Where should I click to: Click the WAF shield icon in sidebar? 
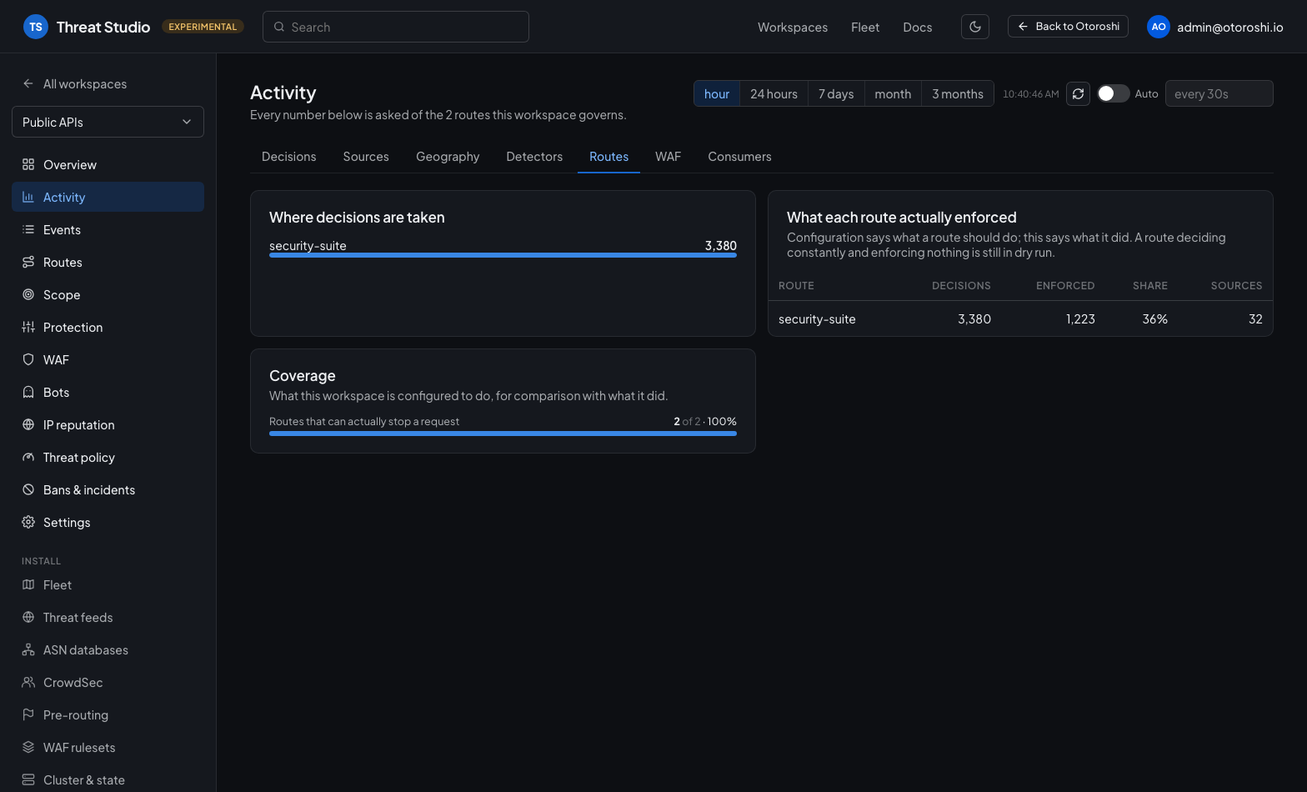28,359
